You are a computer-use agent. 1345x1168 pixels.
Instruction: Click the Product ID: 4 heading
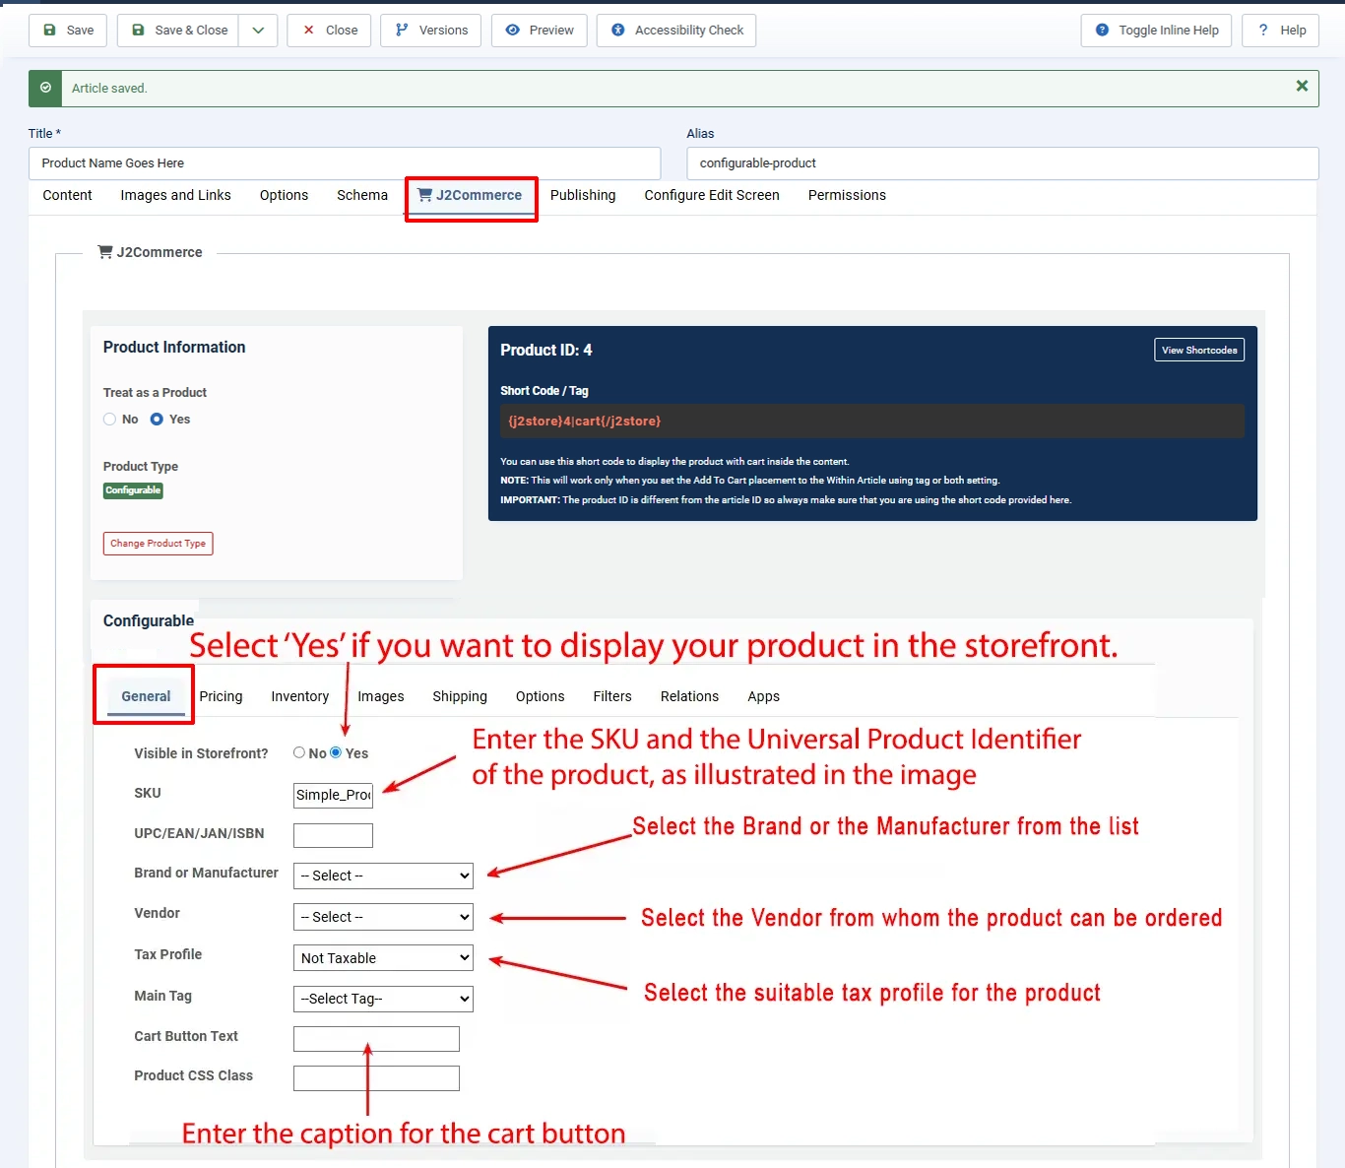point(546,351)
